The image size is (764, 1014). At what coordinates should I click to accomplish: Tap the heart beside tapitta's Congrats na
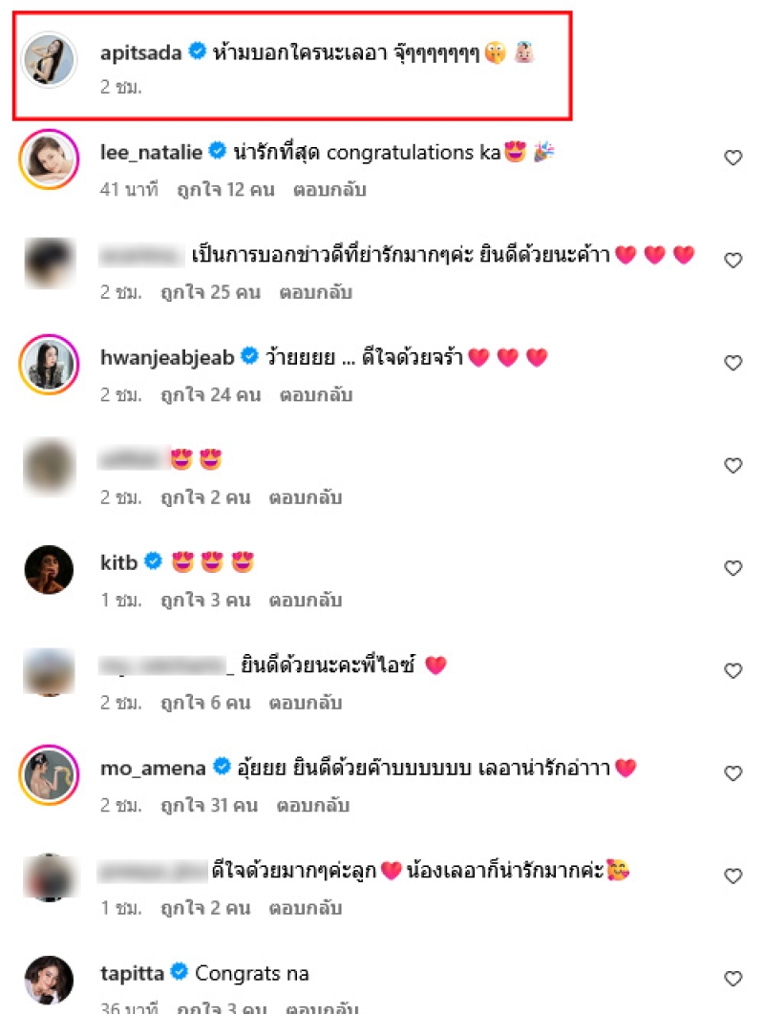pyautogui.click(x=732, y=979)
